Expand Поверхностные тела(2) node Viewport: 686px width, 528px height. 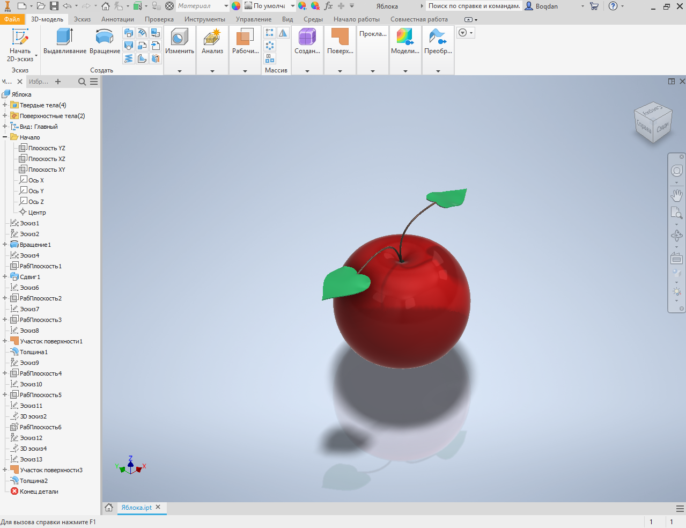[x=5, y=115]
